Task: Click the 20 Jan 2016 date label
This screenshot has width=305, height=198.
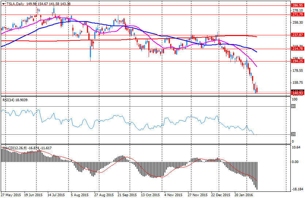Action: pos(244,194)
